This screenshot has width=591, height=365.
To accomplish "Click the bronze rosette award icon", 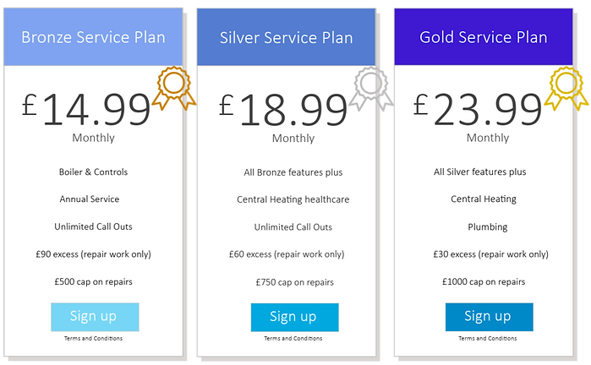I will coord(174,89).
